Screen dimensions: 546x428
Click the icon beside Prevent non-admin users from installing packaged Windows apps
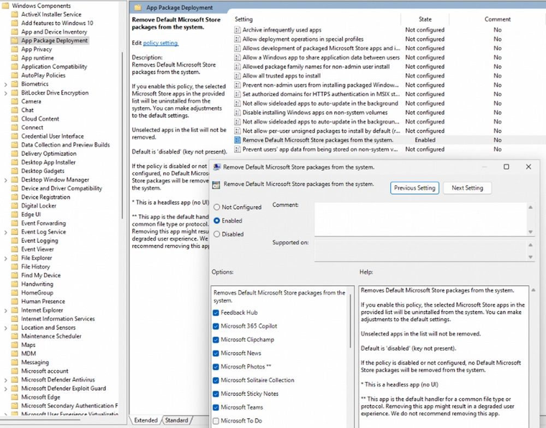pyautogui.click(x=238, y=85)
